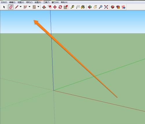Choose the Paint Bucket tool
This screenshot has width=145, height=124.
(x=83, y=7)
